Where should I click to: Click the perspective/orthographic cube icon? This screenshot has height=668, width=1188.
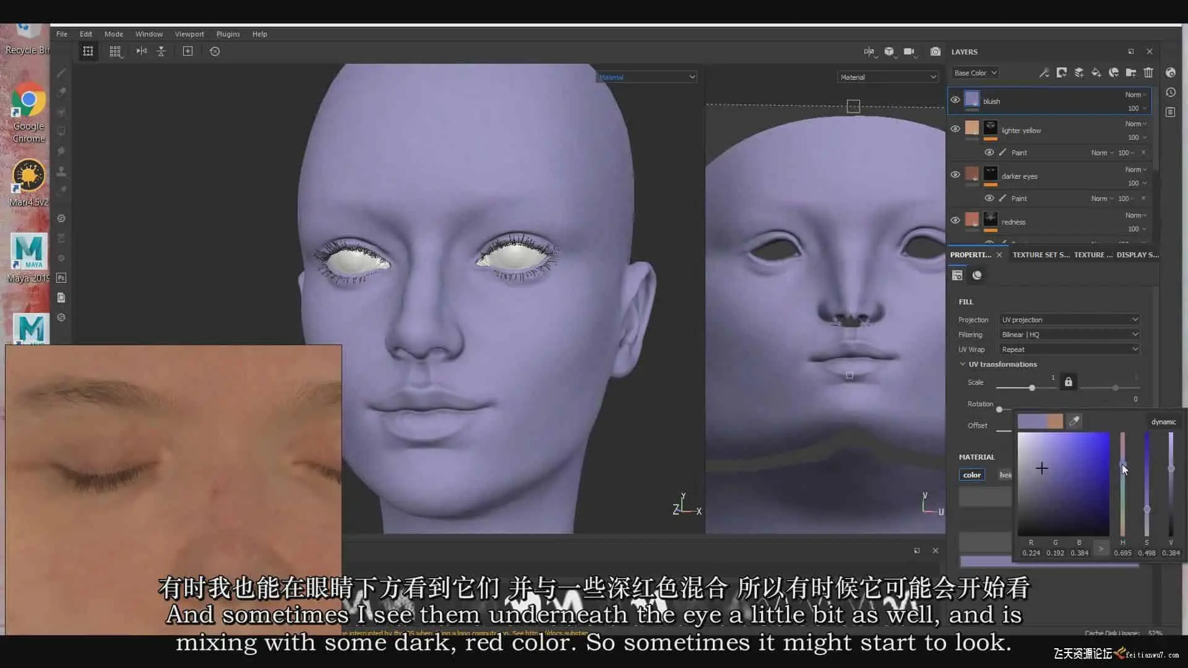click(x=889, y=51)
